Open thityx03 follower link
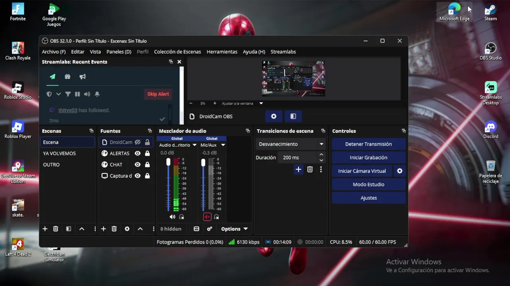Image resolution: width=510 pixels, height=286 pixels. click(x=68, y=110)
